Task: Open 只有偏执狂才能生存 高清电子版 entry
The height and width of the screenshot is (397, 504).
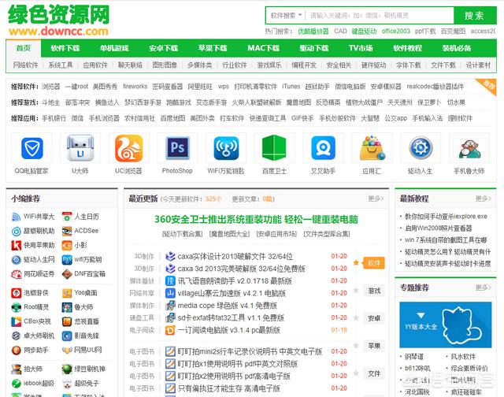Action: 229,388
